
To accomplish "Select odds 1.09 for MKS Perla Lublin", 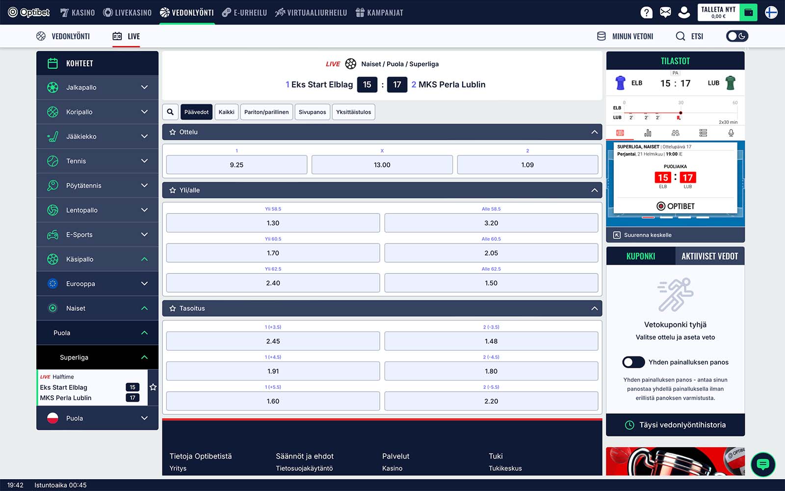I will point(527,165).
